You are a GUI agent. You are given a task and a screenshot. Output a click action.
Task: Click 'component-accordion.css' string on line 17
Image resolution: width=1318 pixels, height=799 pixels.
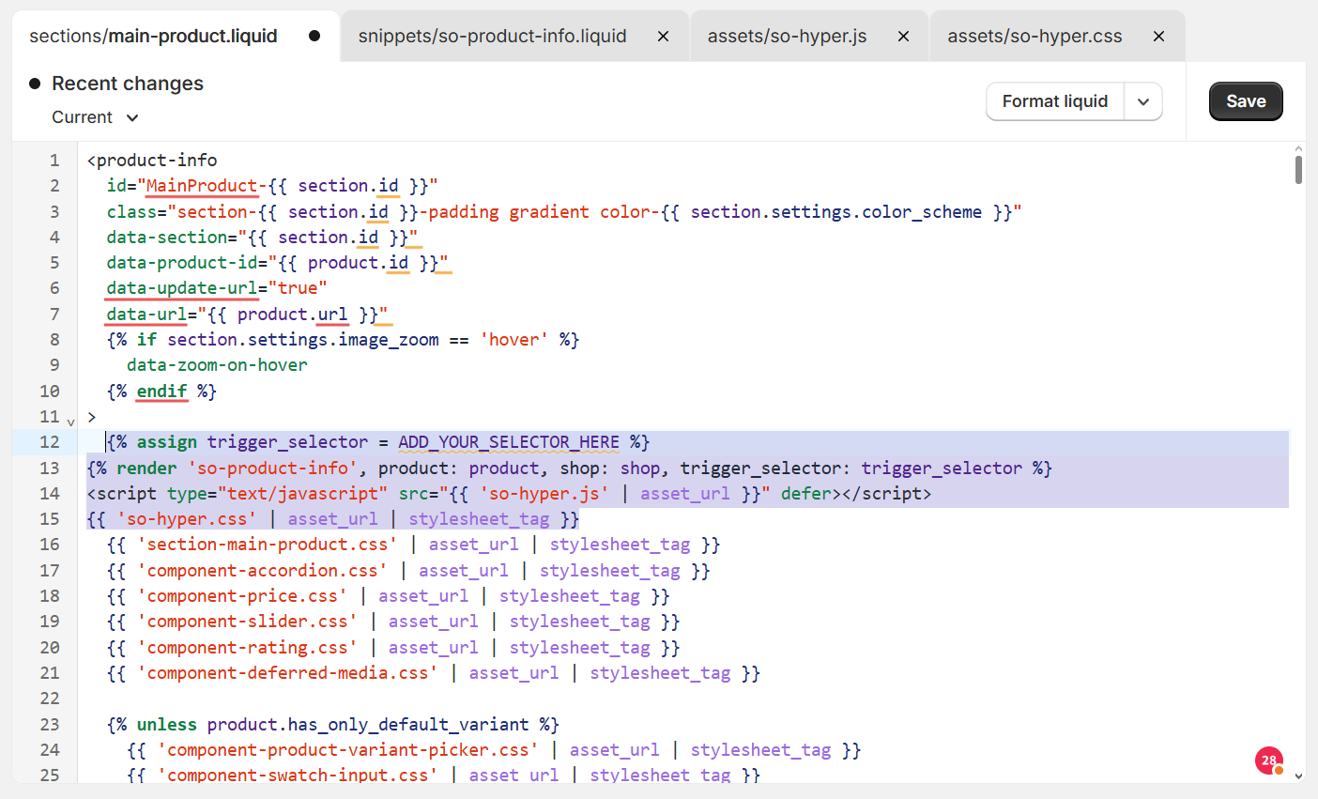click(x=262, y=570)
